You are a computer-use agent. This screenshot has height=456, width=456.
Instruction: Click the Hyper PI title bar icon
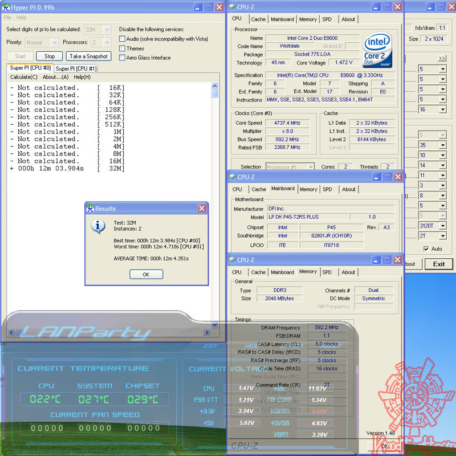[x=6, y=7]
